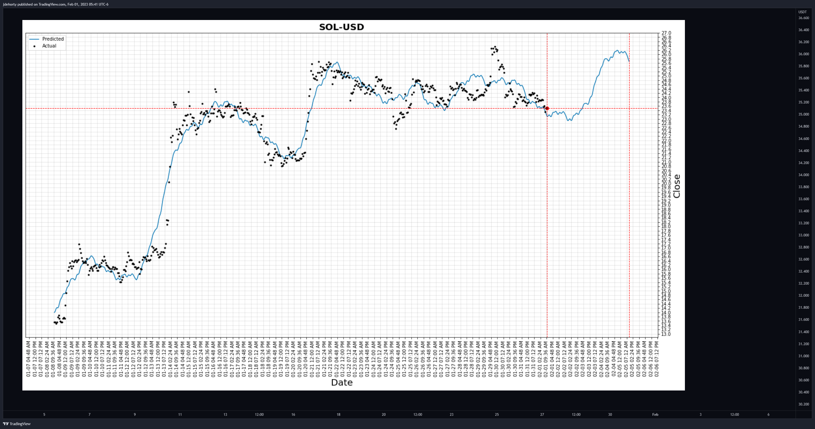Select the red dot current-price marker
Image resolution: width=815 pixels, height=429 pixels.
click(547, 108)
